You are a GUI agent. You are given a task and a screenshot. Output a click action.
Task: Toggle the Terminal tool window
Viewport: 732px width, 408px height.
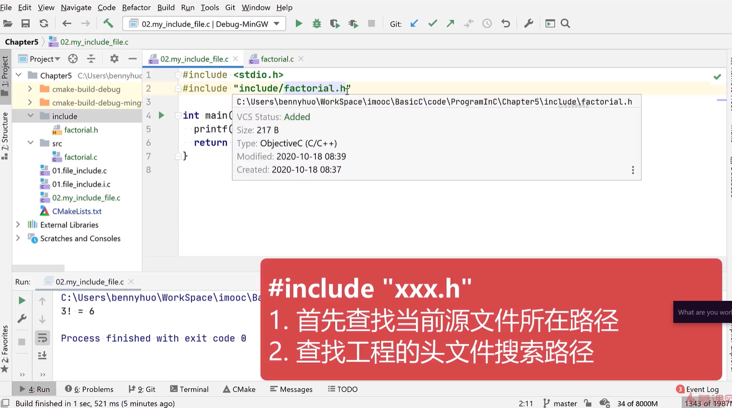[189, 389]
